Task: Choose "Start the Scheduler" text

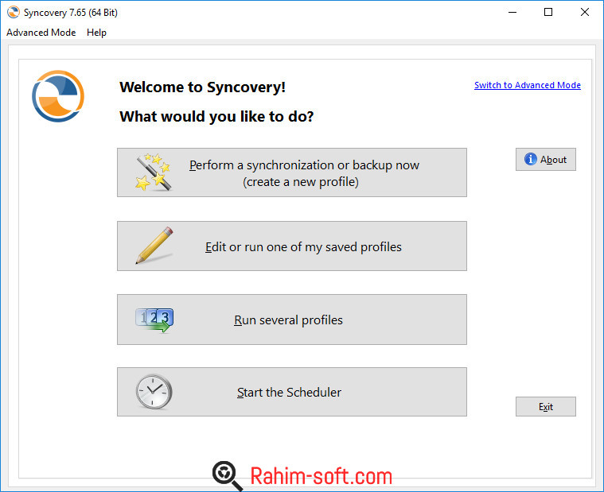Action: coord(289,393)
